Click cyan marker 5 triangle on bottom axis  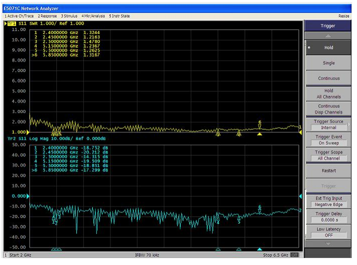239,249
